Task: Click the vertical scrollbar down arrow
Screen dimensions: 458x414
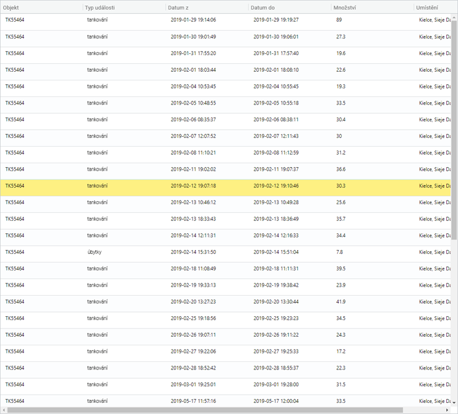Action: pyautogui.click(x=454, y=403)
